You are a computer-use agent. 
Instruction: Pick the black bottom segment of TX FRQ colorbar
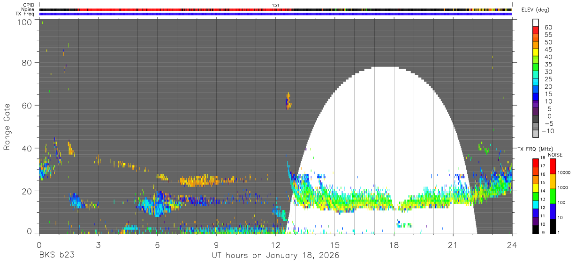[x=536, y=229]
